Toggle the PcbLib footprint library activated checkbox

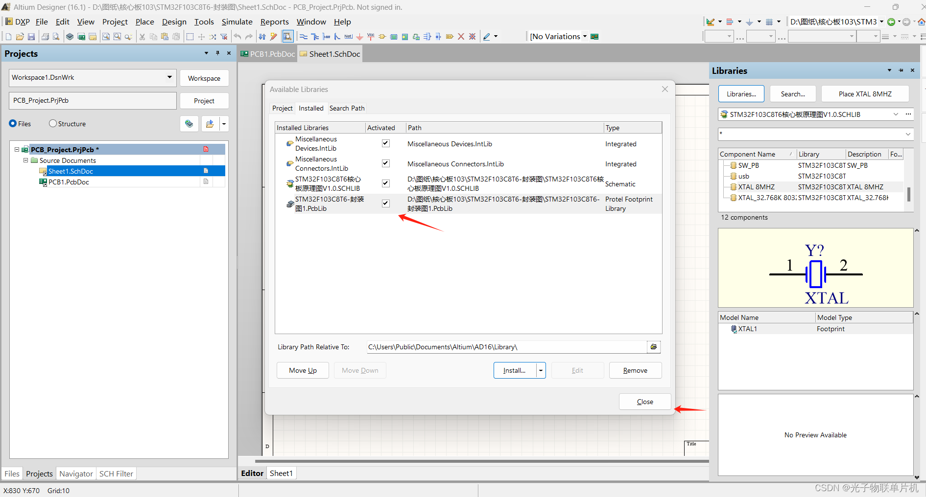pyautogui.click(x=386, y=203)
